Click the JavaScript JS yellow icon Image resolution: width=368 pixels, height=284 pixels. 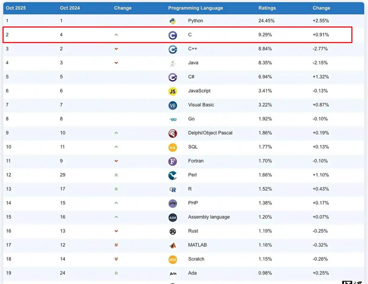(x=173, y=91)
